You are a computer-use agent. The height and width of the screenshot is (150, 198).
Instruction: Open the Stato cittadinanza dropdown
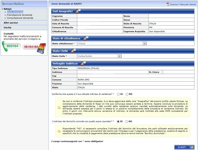pyautogui.click(x=144, y=44)
